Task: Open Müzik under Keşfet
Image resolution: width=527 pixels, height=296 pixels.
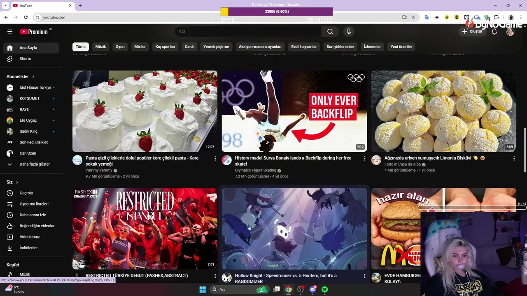Action: [x=31, y=274]
